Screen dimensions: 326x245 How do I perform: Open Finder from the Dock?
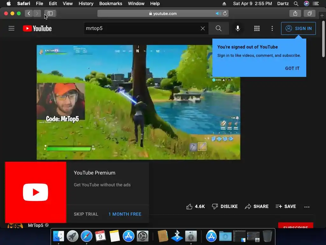pos(59,236)
